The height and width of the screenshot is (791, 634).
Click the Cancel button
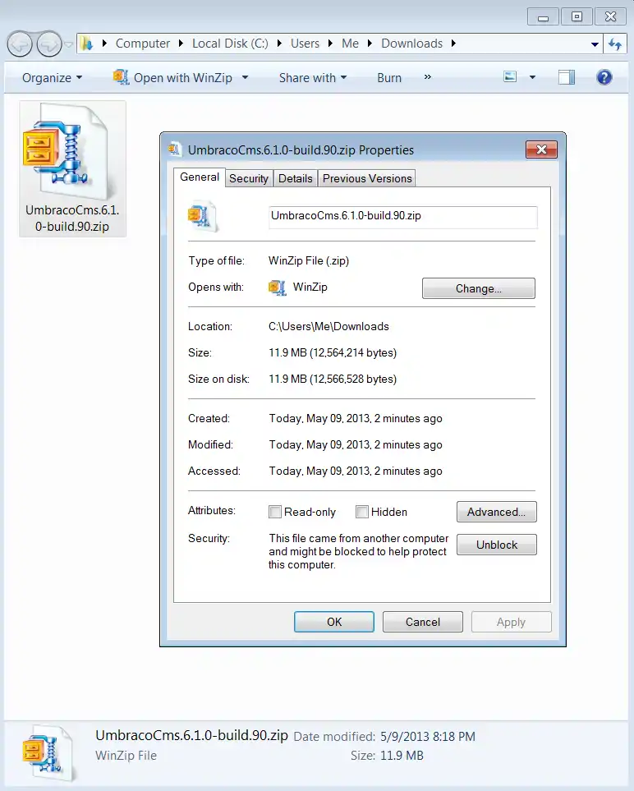point(423,622)
